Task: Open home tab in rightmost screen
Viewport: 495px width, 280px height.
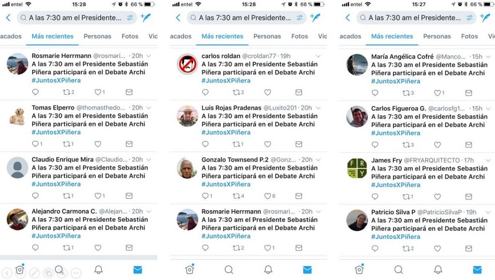Action: pyautogui.click(x=359, y=269)
